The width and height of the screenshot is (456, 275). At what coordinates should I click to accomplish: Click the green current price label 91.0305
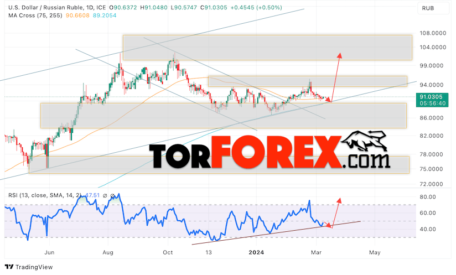[431, 97]
